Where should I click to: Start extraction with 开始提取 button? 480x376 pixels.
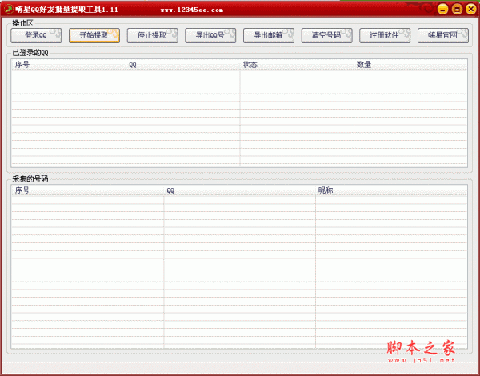pyautogui.click(x=94, y=35)
